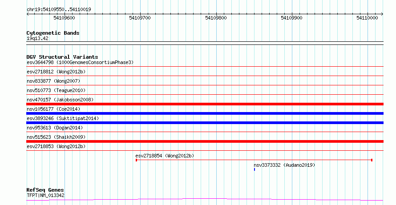
Task: Click the thick blue bar under esv3893246
Action: pos(205,123)
